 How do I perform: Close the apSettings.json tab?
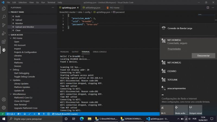[x=78, y=8]
